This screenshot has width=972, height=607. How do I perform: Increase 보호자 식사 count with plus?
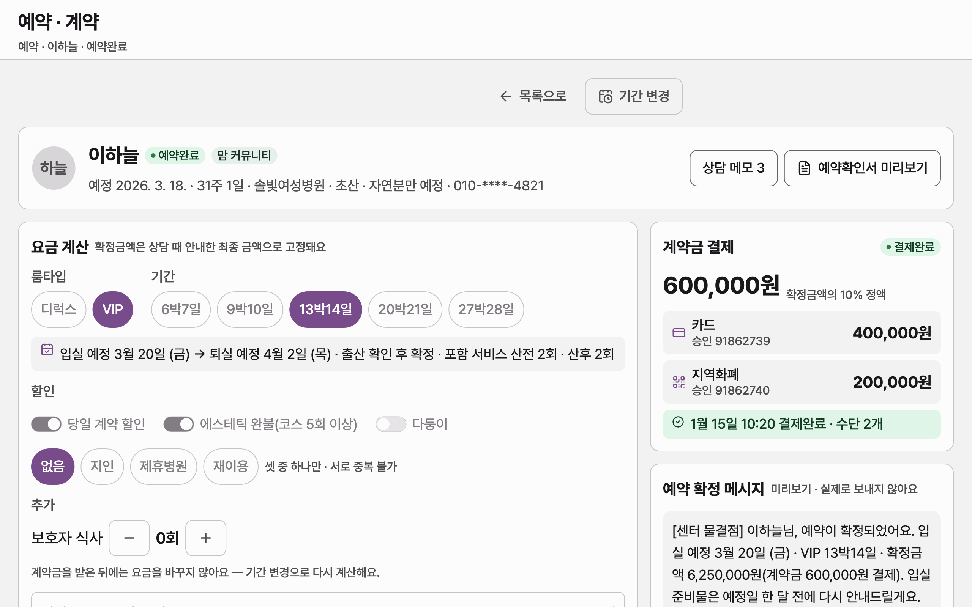[x=206, y=538]
